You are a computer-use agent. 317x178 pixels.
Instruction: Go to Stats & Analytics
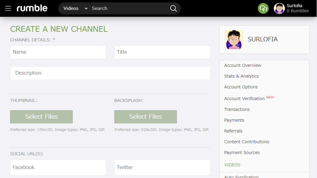coord(241,76)
